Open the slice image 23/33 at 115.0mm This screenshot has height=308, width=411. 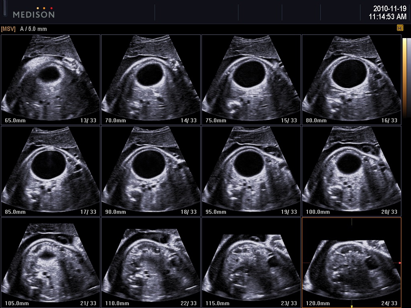[251, 262]
